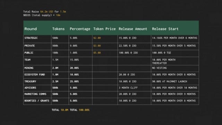Click the STRATEGIC row label
The image size is (222, 125).
coord(31,38)
